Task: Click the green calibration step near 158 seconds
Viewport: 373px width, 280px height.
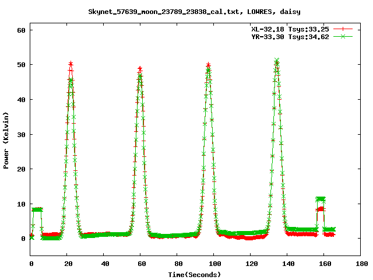Action: 321,199
